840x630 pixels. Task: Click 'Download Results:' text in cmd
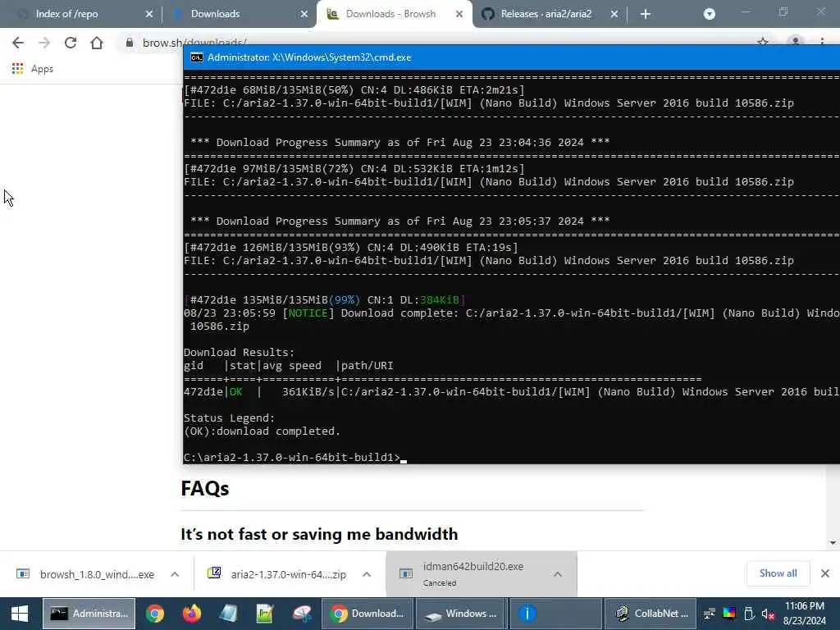[x=239, y=353]
